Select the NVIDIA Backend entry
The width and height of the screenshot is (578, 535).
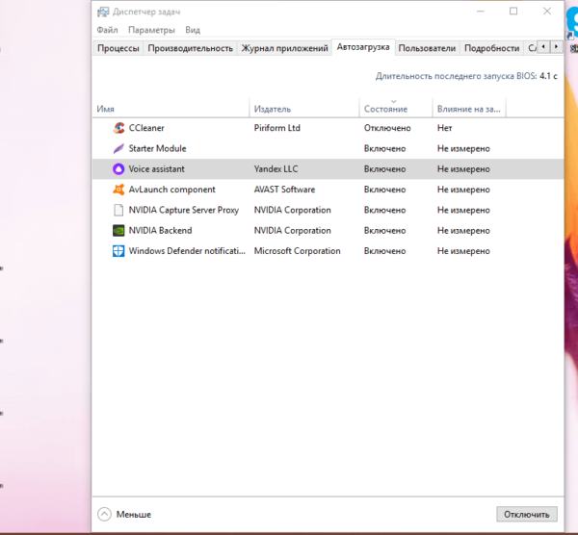[x=160, y=231]
